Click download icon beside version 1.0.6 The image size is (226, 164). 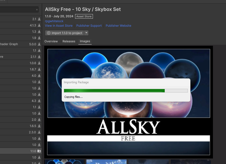(39, 63)
